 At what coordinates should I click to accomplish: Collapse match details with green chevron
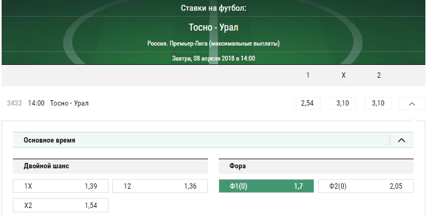click(x=412, y=103)
